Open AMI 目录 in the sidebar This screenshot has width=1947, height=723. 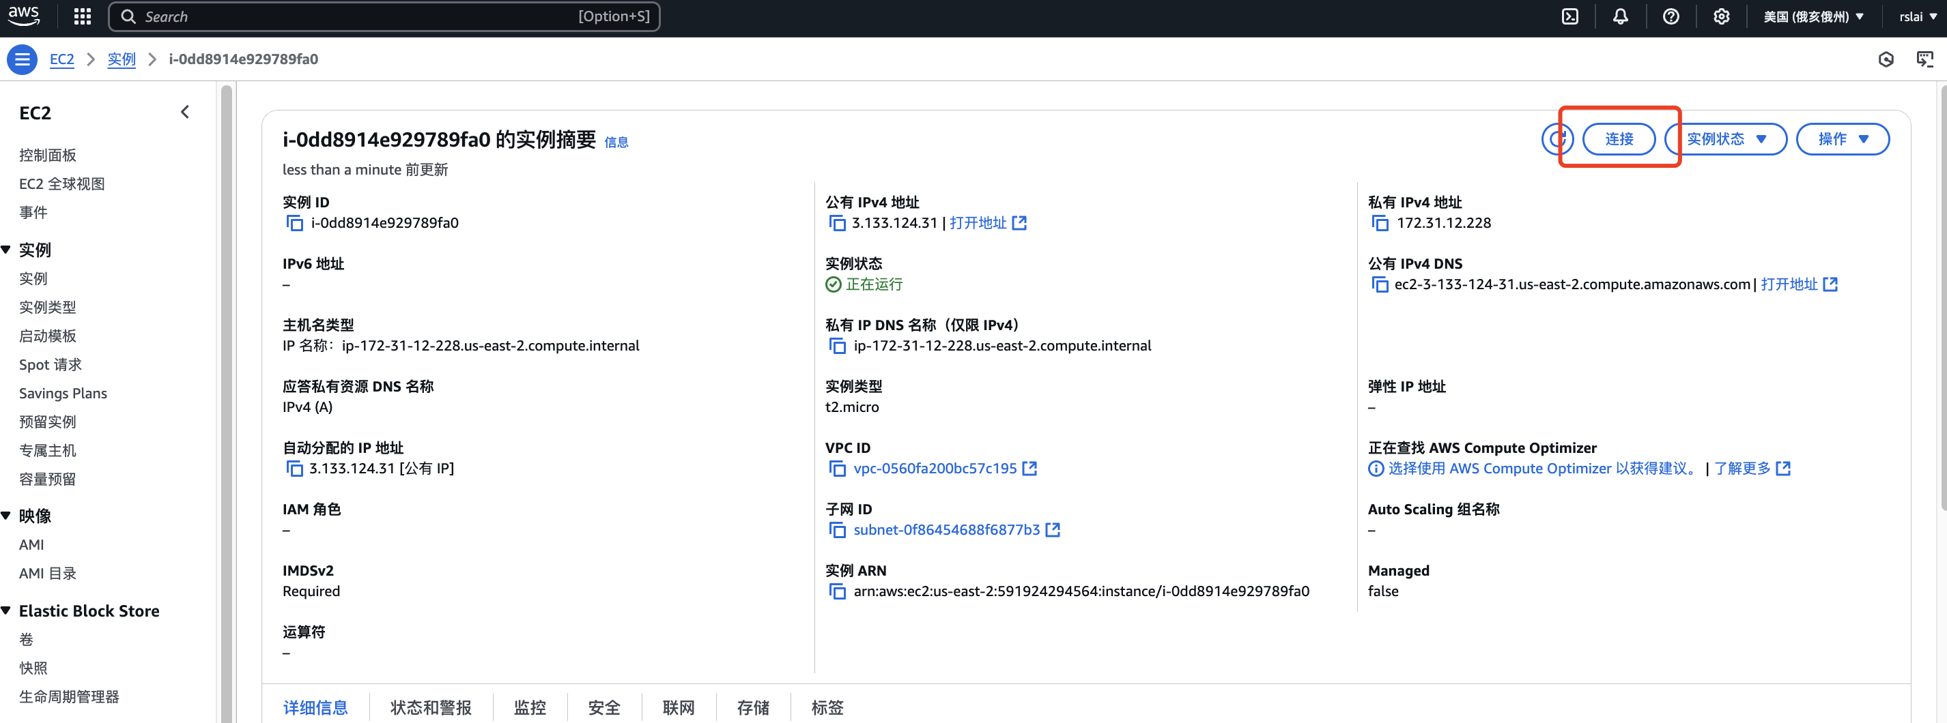(x=48, y=573)
